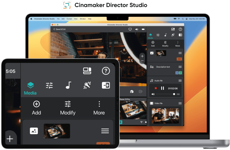Open the export arrow tab on the iPad
The height and width of the screenshot is (150, 230).
click(106, 85)
